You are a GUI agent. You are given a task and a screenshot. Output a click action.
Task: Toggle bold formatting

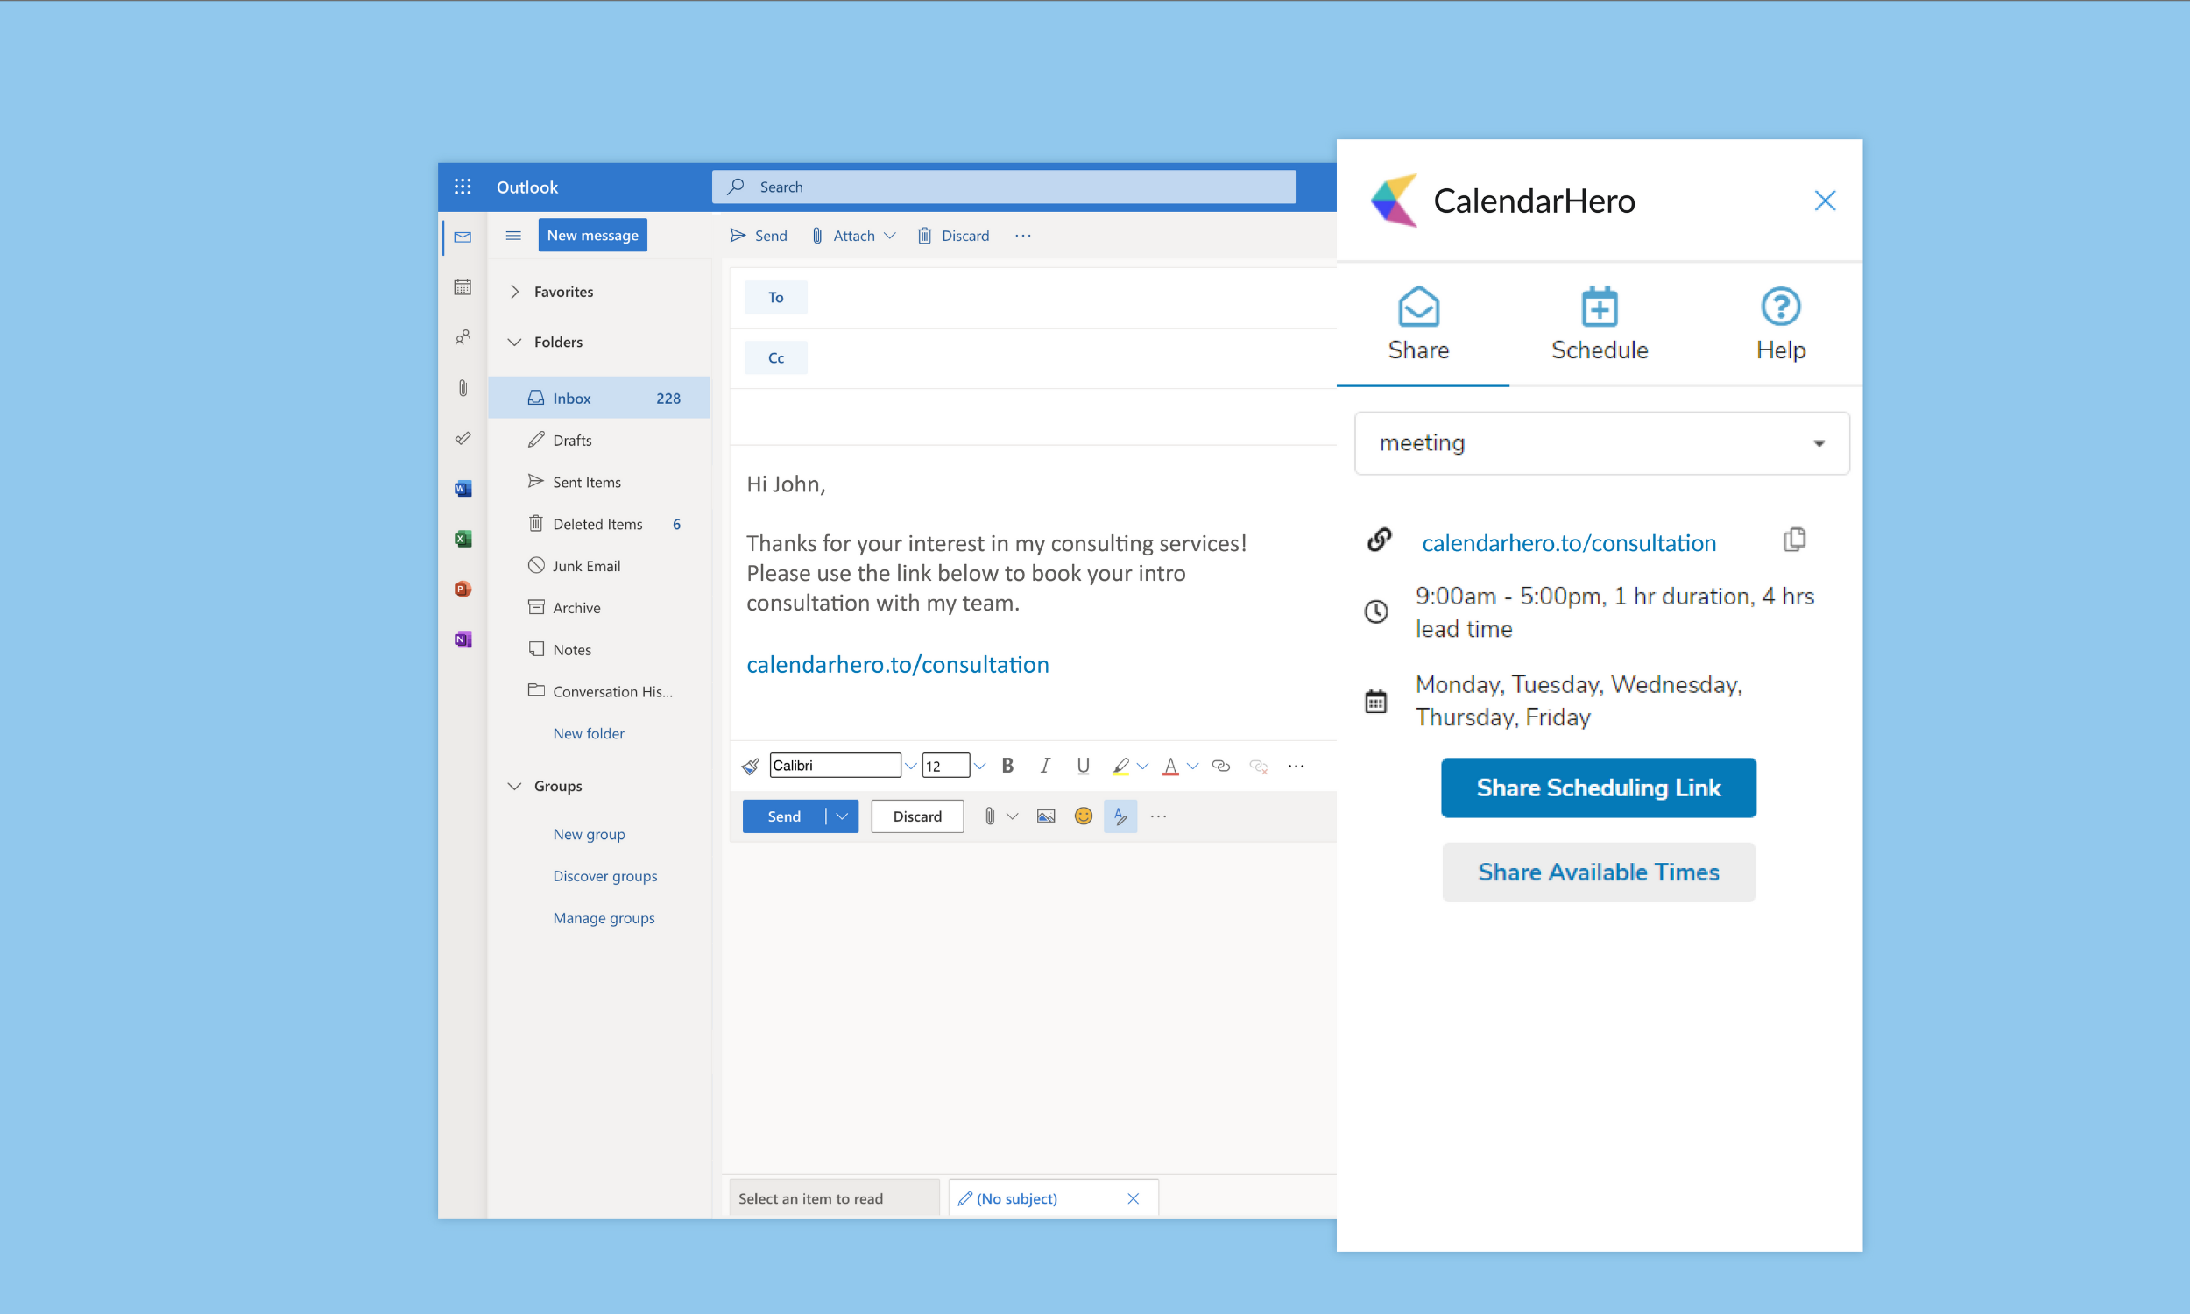[1007, 766]
